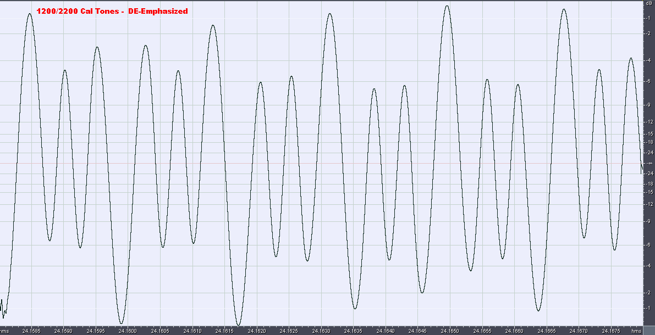The height and width of the screenshot is (335, 655).
Task: Click the -18 label in the scale's upper half
Action: [650, 142]
